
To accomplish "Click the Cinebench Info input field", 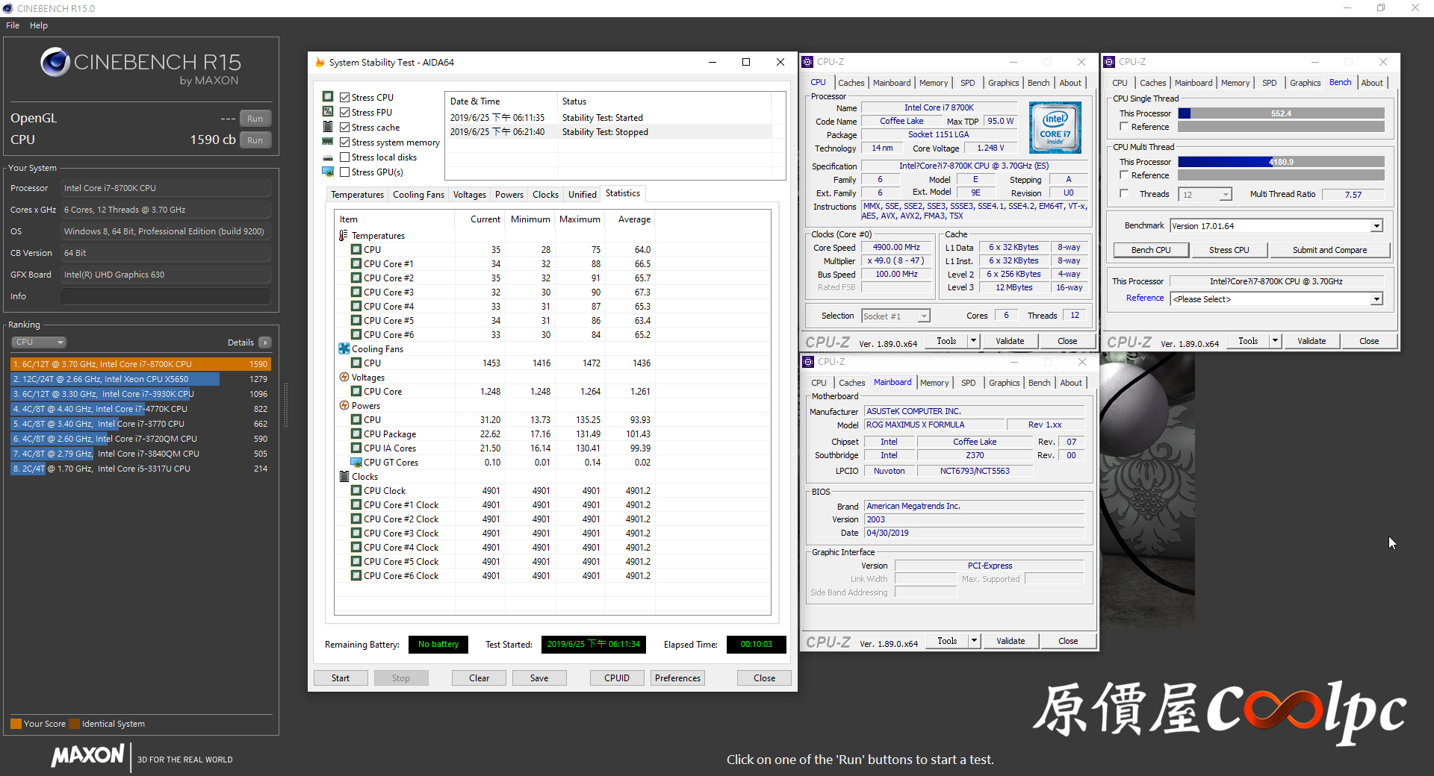I will pos(166,296).
